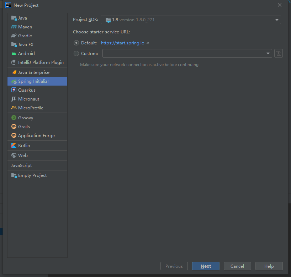Select MicroProfile text in the list
This screenshot has width=291, height=277.
(31, 108)
